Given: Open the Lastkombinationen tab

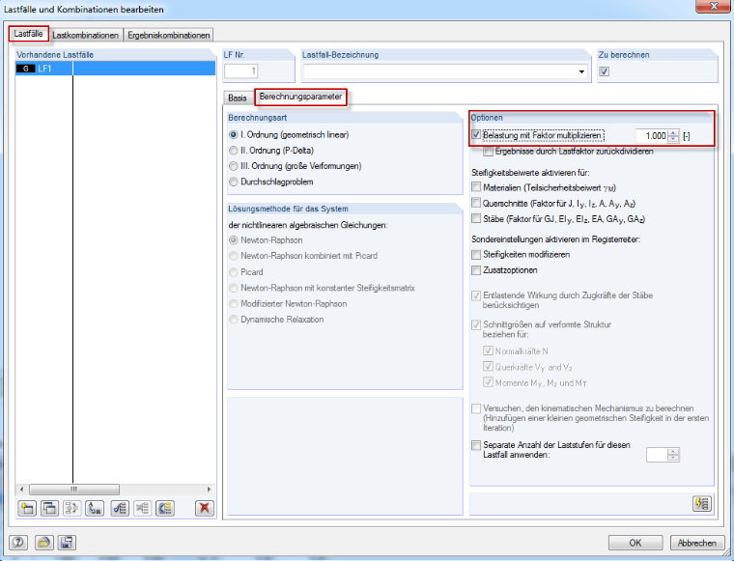Looking at the screenshot, I should (86, 35).
